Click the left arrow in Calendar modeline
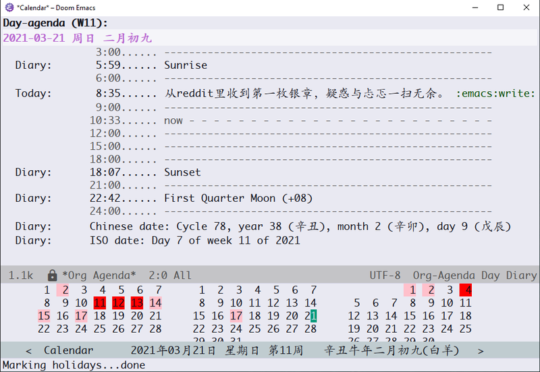Image resolution: width=540 pixels, height=372 pixels. pyautogui.click(x=28, y=350)
